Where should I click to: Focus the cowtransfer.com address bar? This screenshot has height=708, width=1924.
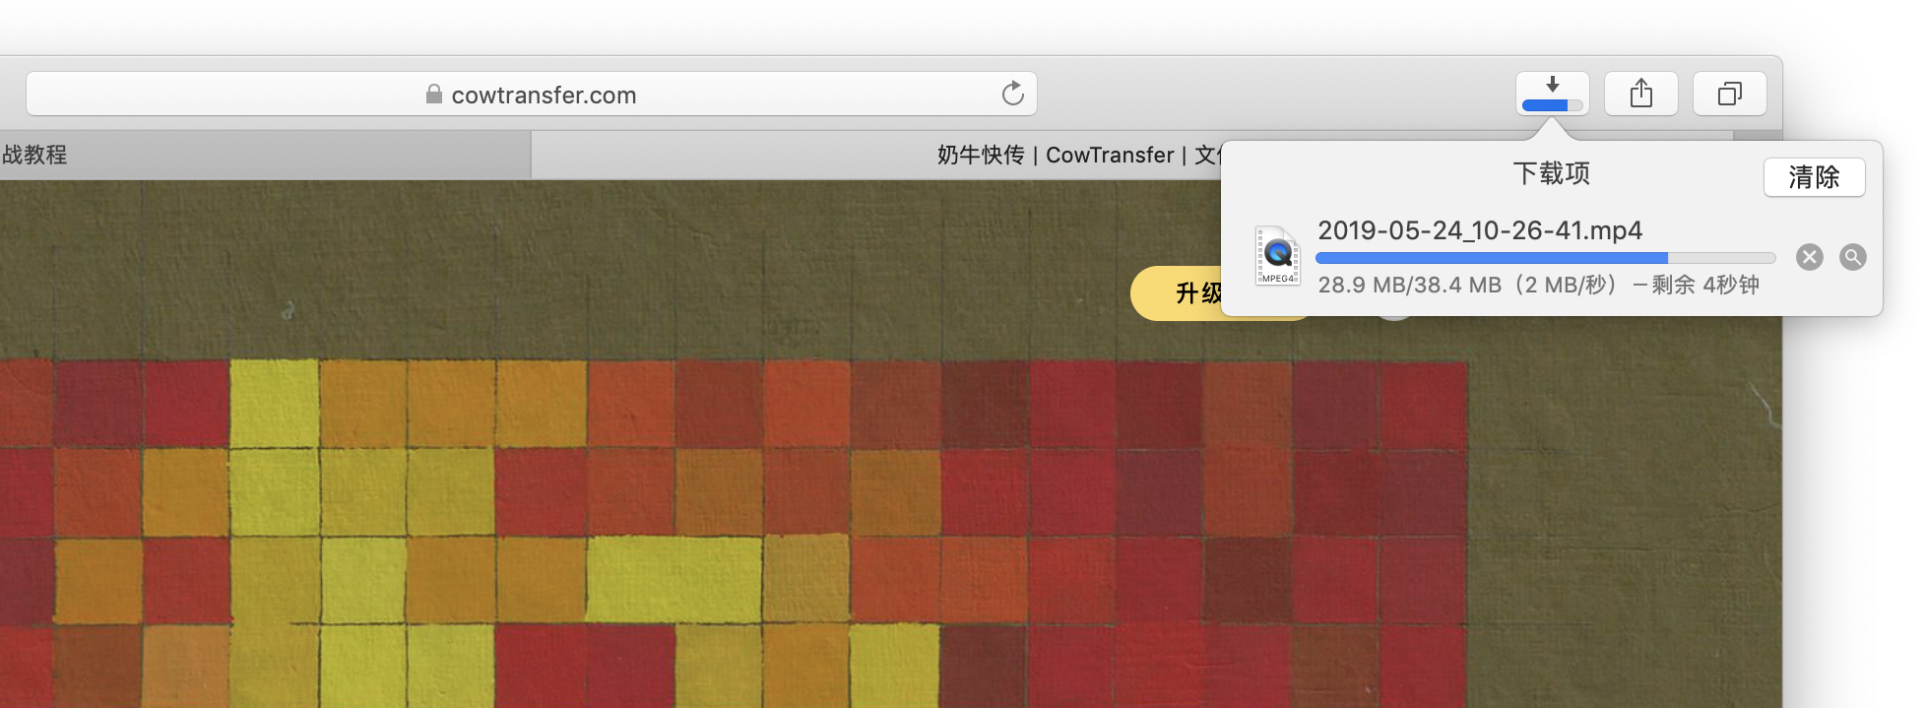(x=532, y=95)
